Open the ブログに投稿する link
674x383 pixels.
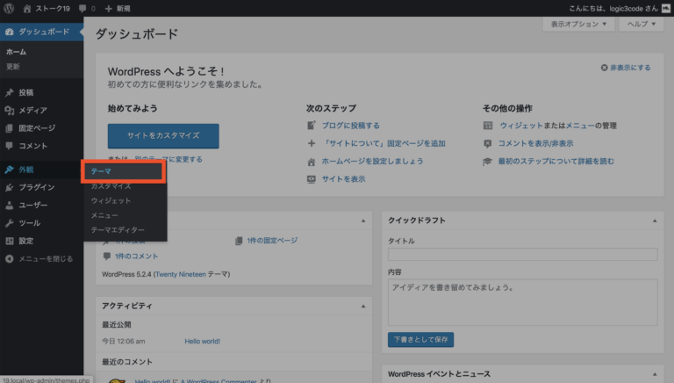(x=351, y=126)
